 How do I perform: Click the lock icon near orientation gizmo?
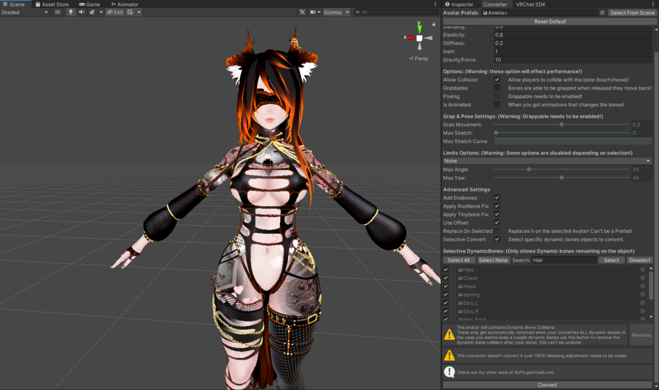433,24
